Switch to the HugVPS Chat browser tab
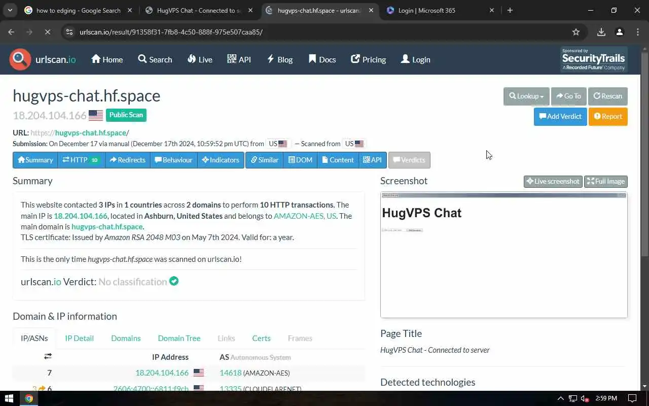This screenshot has height=406, width=649. pyautogui.click(x=199, y=10)
